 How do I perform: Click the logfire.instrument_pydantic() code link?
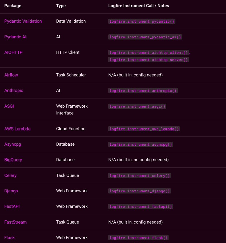click(142, 21)
